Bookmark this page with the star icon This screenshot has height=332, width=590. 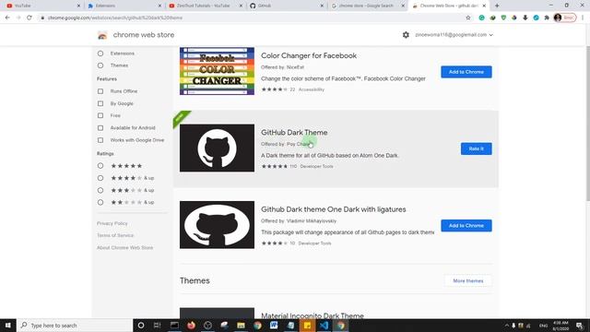468,18
